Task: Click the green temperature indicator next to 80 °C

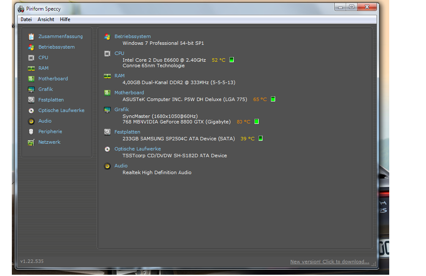Action: point(257,121)
